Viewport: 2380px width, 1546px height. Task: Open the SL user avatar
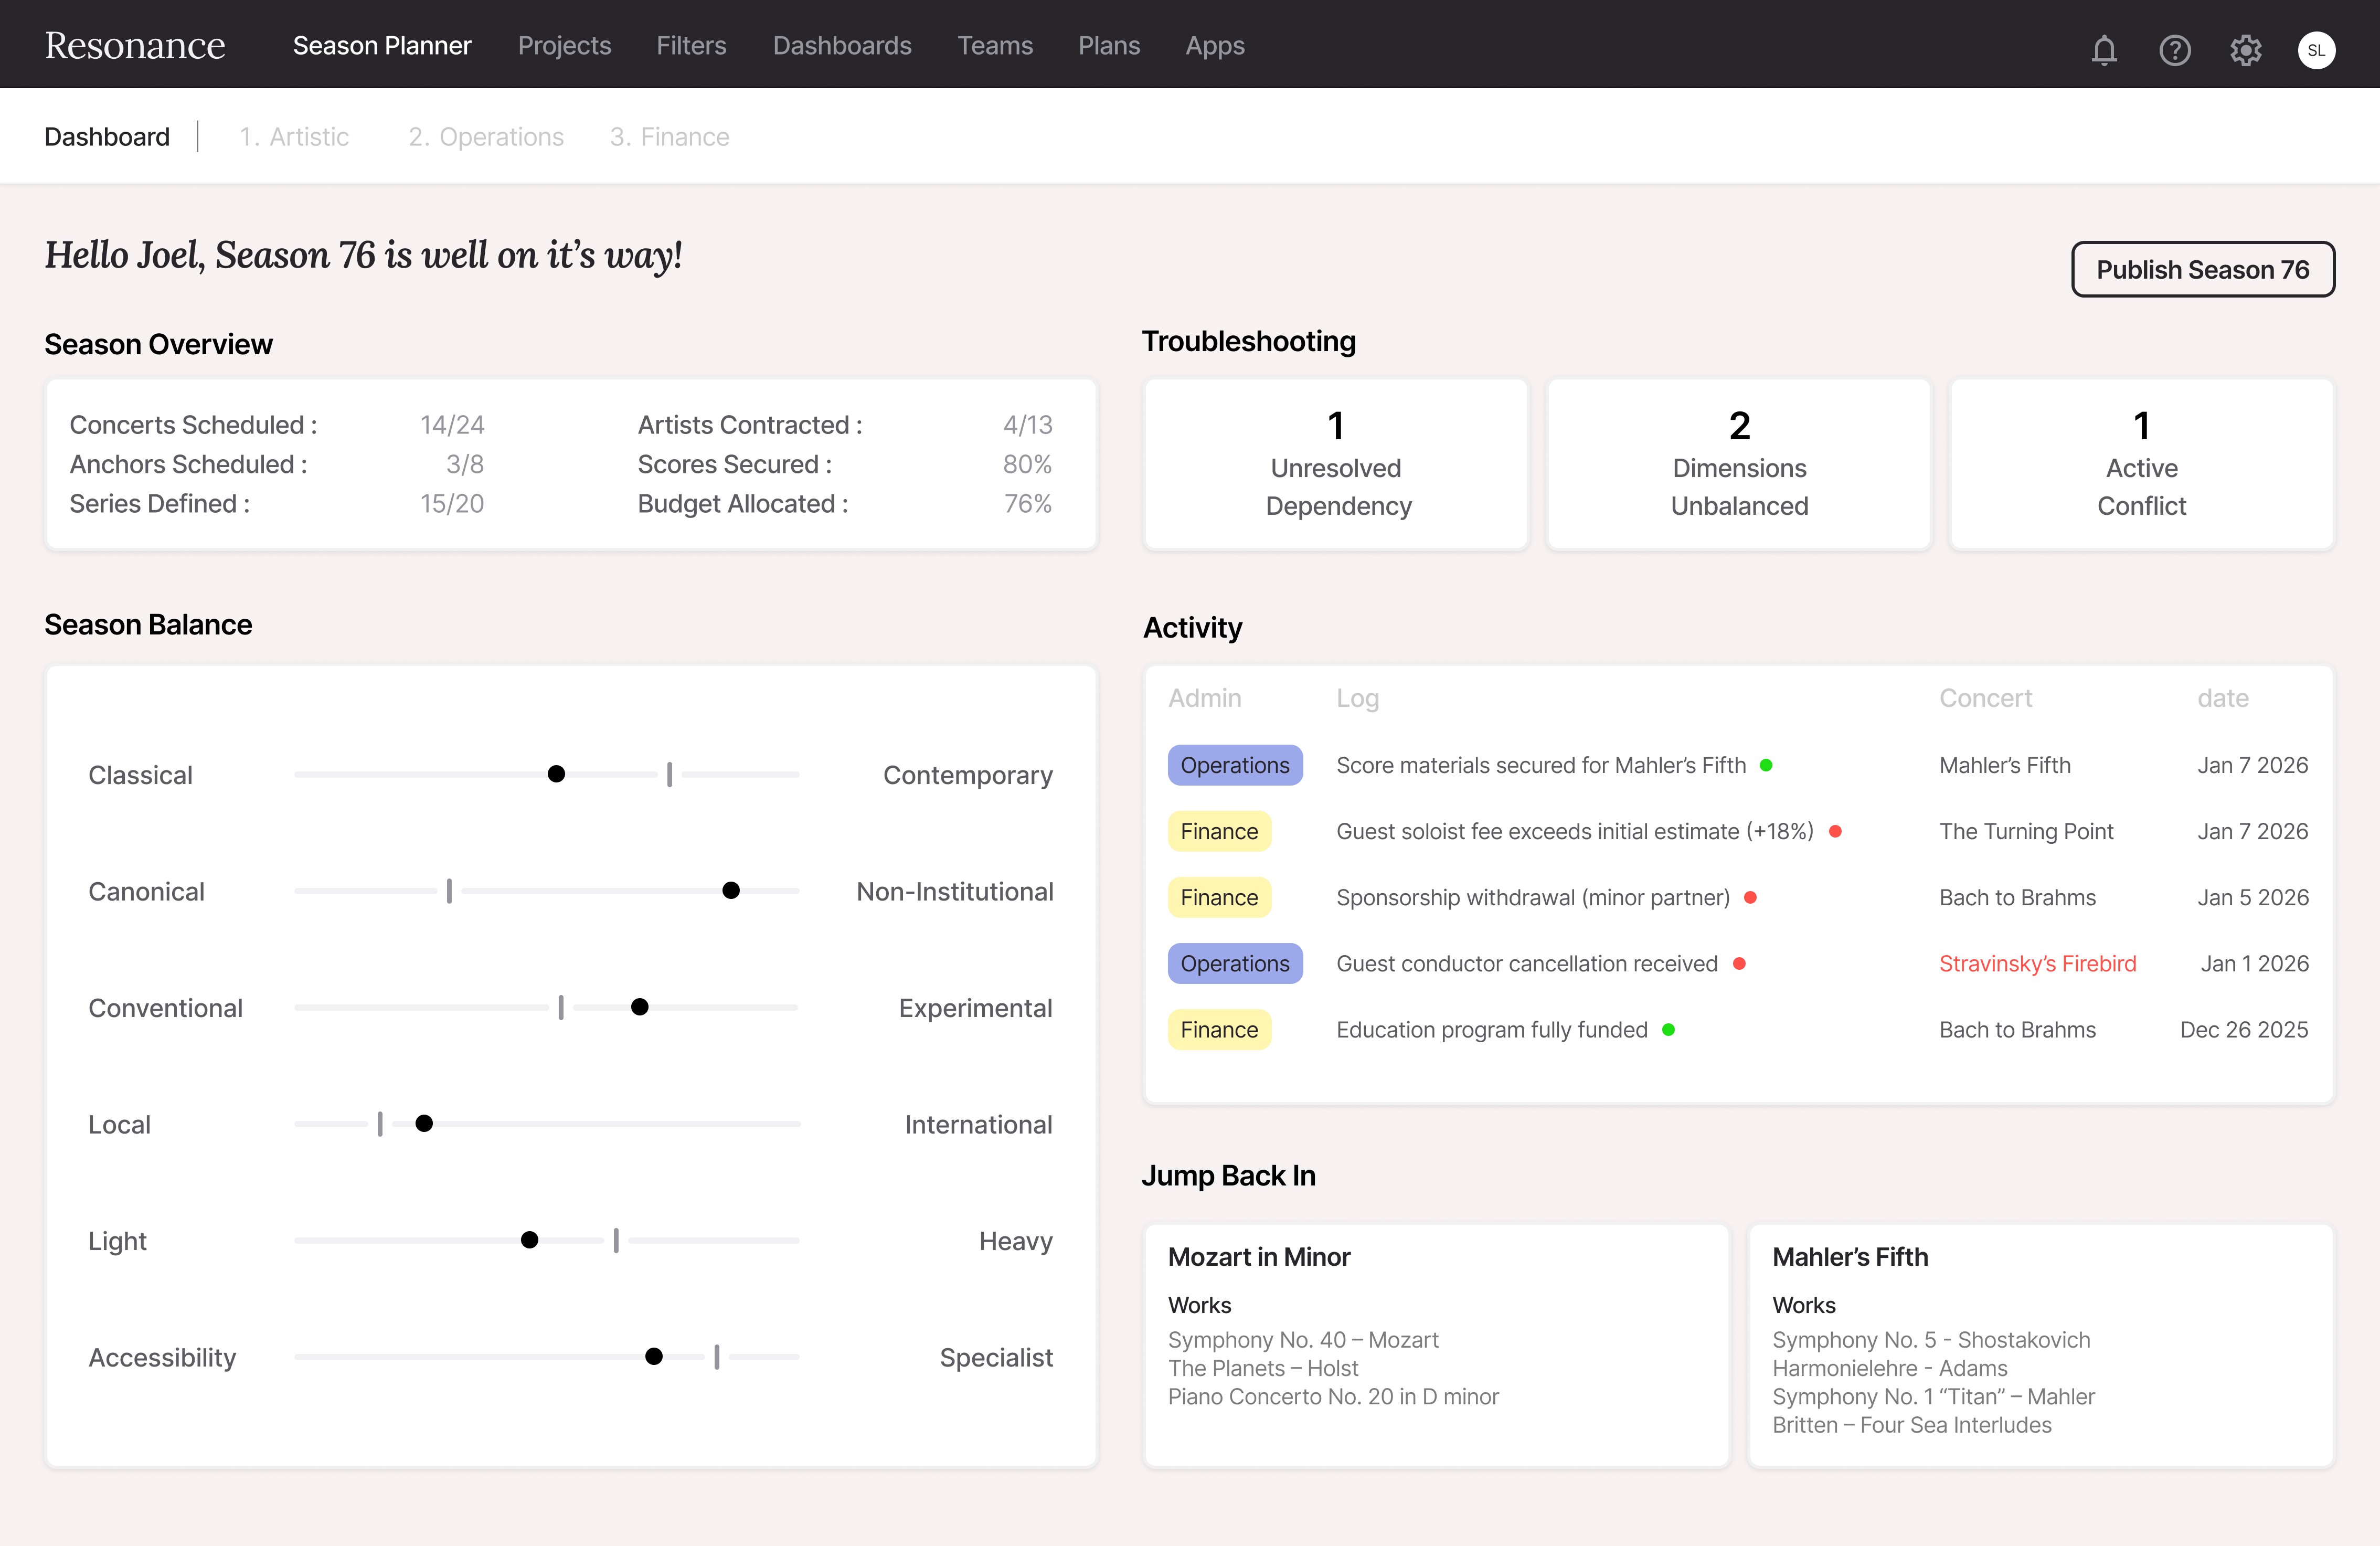[x=2316, y=50]
